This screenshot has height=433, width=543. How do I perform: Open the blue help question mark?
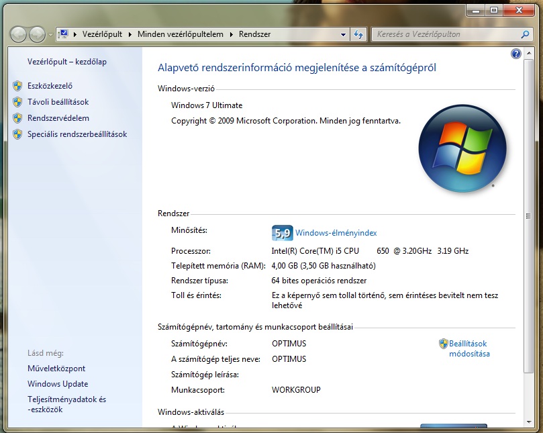[x=516, y=54]
